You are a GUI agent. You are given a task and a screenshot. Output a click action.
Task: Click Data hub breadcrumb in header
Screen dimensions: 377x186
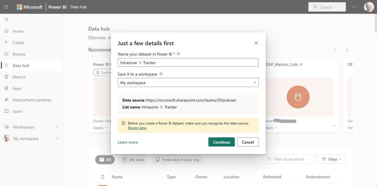(78, 7)
